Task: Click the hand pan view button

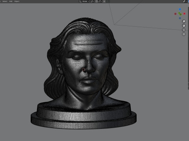Action: point(184,25)
